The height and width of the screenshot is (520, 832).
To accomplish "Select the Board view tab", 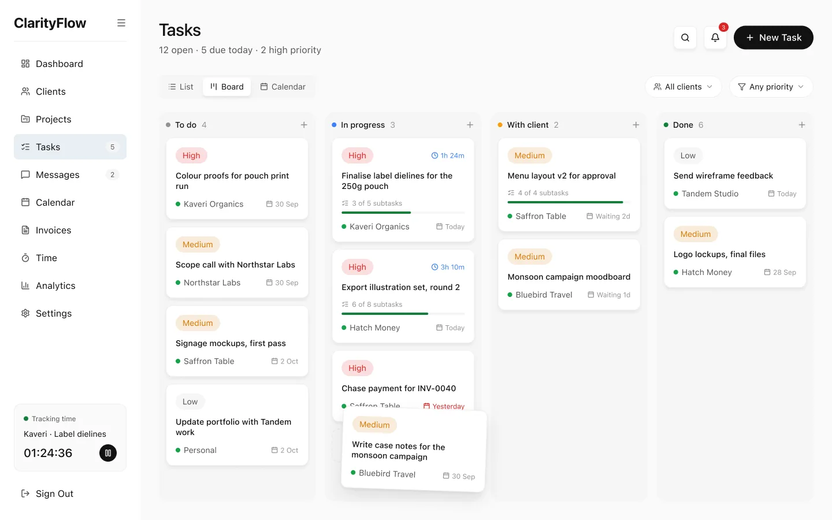I will tap(226, 87).
